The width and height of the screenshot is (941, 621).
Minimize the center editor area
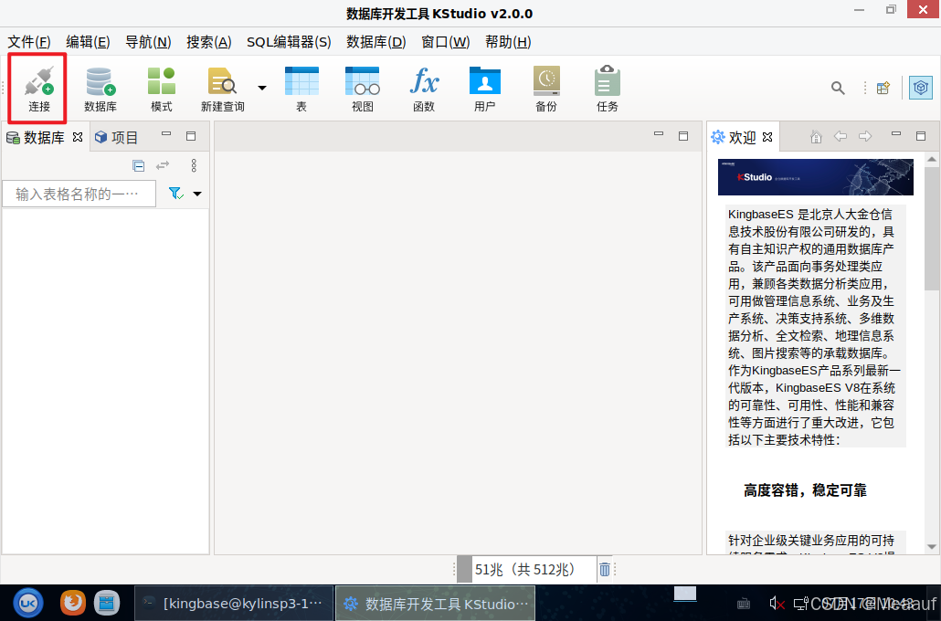pyautogui.click(x=659, y=134)
